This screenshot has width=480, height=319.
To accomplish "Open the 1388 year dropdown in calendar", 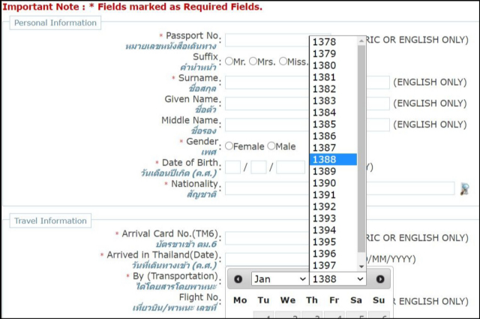I will (x=337, y=279).
